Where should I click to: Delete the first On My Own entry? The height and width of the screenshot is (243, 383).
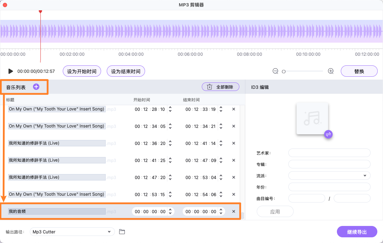click(233, 109)
